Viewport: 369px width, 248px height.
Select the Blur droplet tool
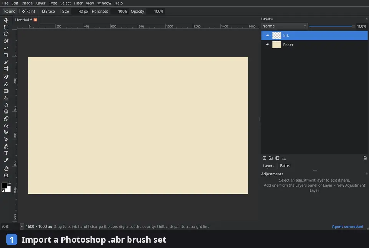(6, 105)
